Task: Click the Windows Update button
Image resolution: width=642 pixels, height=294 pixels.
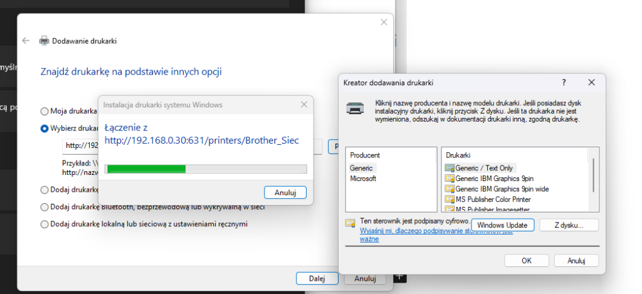Action: click(503, 225)
